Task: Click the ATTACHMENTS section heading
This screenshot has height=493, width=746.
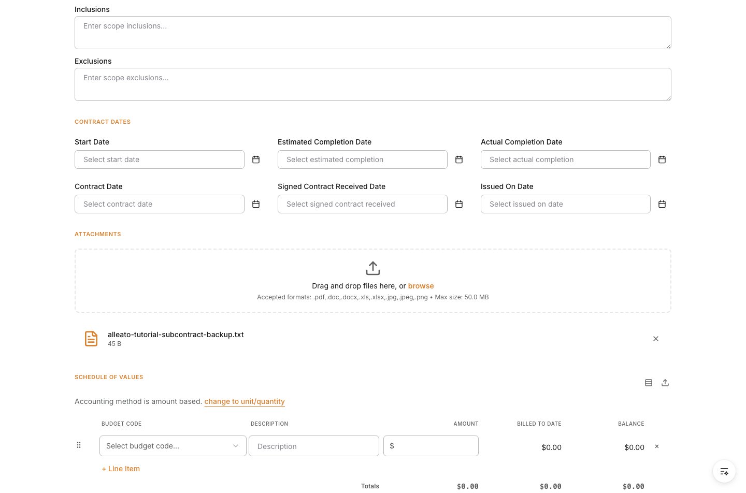Action: pyautogui.click(x=98, y=234)
